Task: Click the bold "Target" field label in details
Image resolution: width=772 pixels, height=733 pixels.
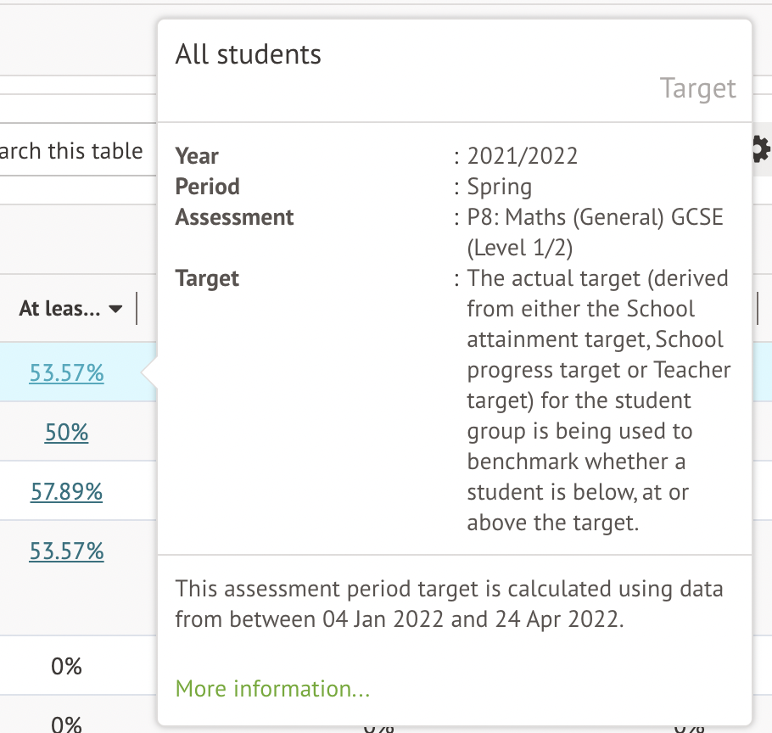Action: [207, 278]
